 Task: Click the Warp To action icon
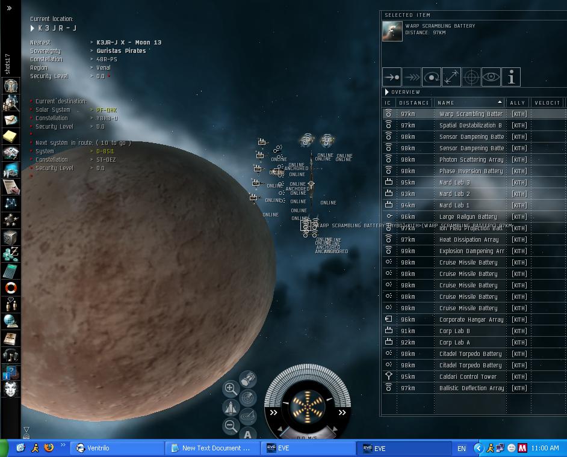[412, 77]
